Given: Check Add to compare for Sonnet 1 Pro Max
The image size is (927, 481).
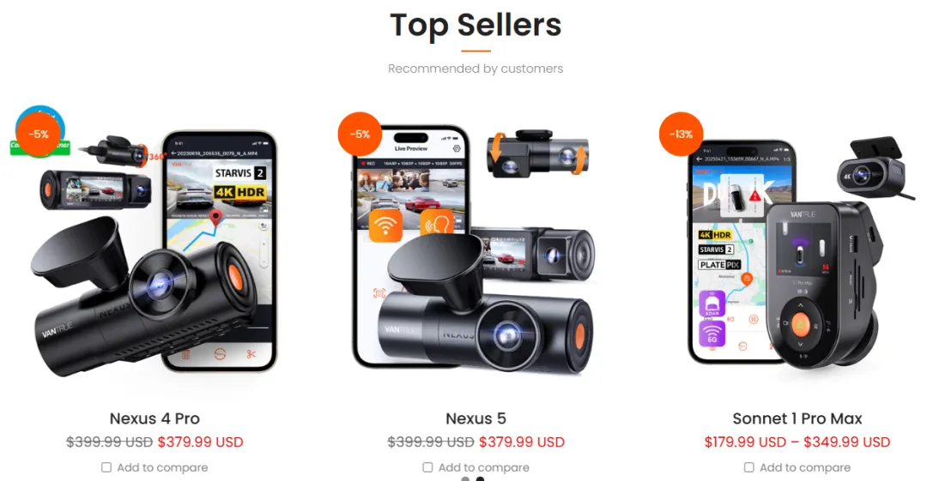Looking at the screenshot, I should click(749, 467).
